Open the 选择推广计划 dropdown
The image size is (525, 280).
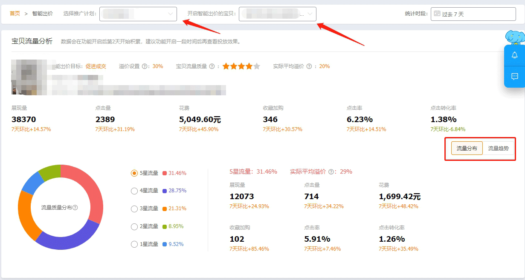point(138,14)
